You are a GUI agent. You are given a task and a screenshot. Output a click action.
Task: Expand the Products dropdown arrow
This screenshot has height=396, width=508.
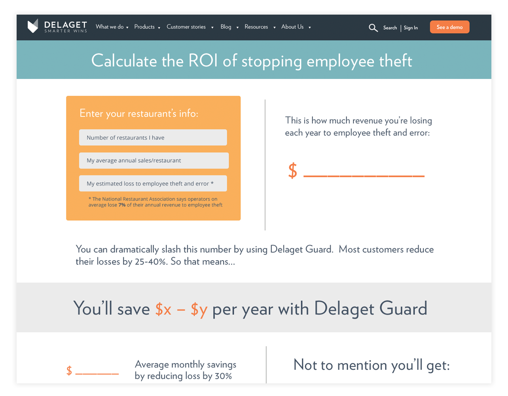[x=159, y=28]
